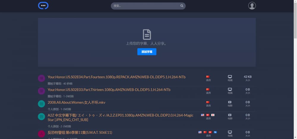Click the China flag on S.W.A.T. row

pos(205,132)
